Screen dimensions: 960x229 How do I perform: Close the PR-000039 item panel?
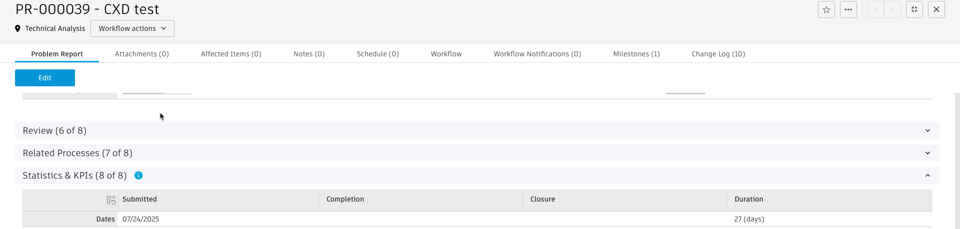click(936, 9)
